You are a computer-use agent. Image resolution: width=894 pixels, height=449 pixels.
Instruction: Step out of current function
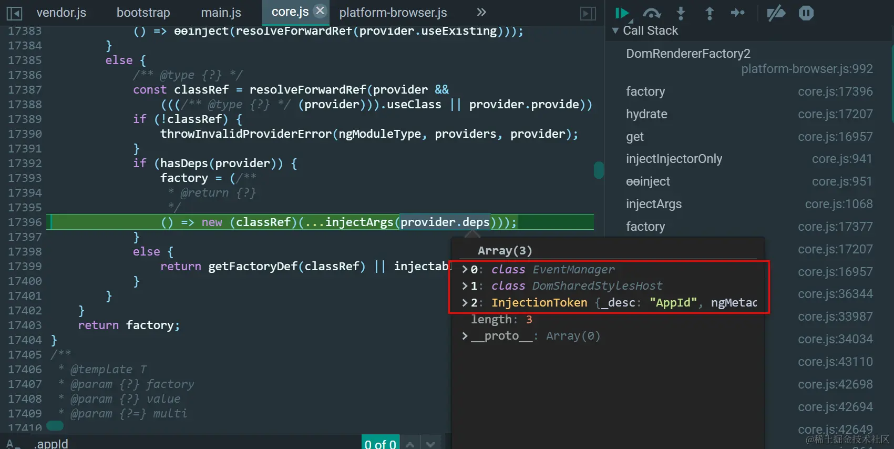[x=710, y=13]
